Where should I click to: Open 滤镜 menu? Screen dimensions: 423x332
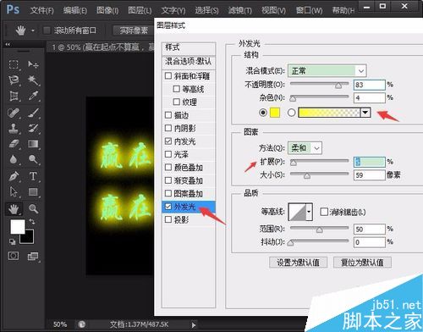click(x=240, y=10)
